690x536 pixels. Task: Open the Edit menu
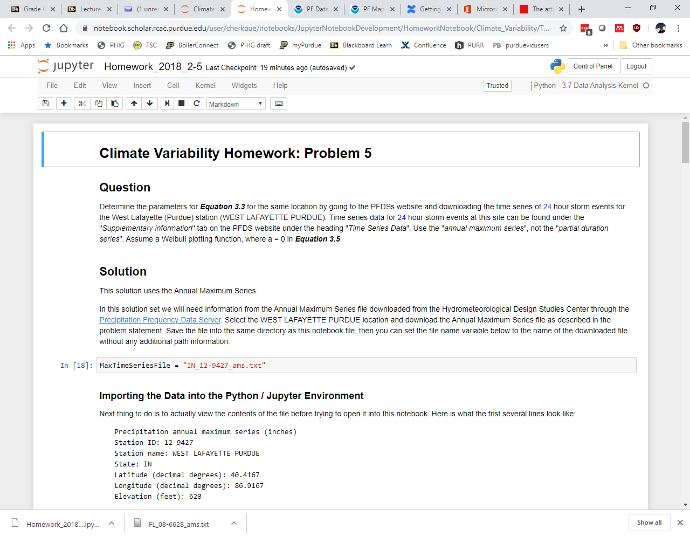[80, 85]
